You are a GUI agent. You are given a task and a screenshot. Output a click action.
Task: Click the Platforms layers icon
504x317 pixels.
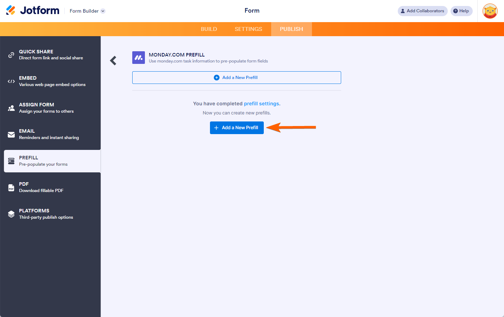pyautogui.click(x=11, y=214)
